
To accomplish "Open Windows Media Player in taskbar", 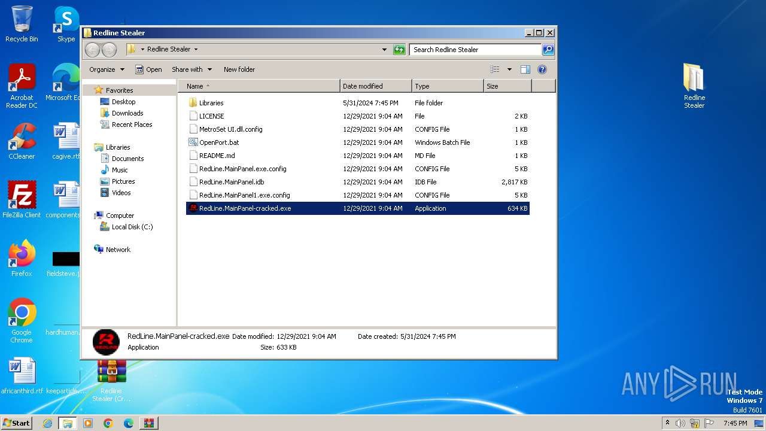I will 88,423.
